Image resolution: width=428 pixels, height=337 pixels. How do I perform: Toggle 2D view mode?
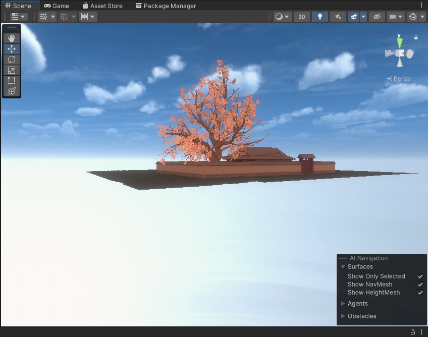[302, 17]
